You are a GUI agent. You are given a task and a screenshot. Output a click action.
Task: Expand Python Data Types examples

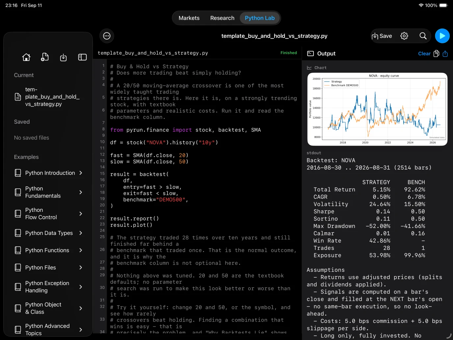(49, 233)
